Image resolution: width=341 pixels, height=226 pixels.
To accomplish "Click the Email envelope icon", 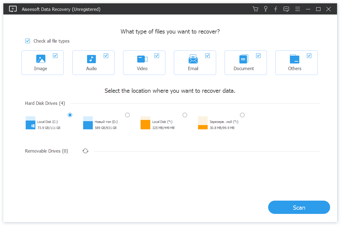I will coord(193,59).
